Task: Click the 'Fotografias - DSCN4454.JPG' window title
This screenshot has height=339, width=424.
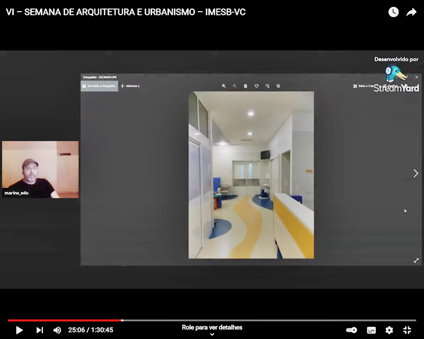Action: click(100, 77)
